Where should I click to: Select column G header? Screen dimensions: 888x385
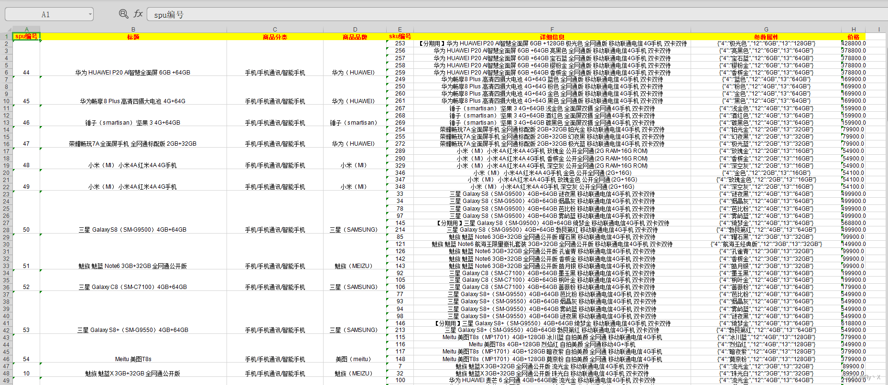pyautogui.click(x=766, y=29)
